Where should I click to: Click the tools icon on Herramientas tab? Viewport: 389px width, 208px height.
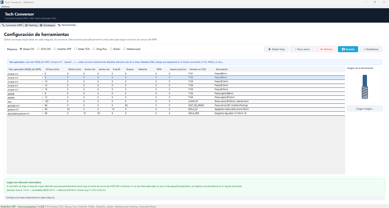click(59, 25)
